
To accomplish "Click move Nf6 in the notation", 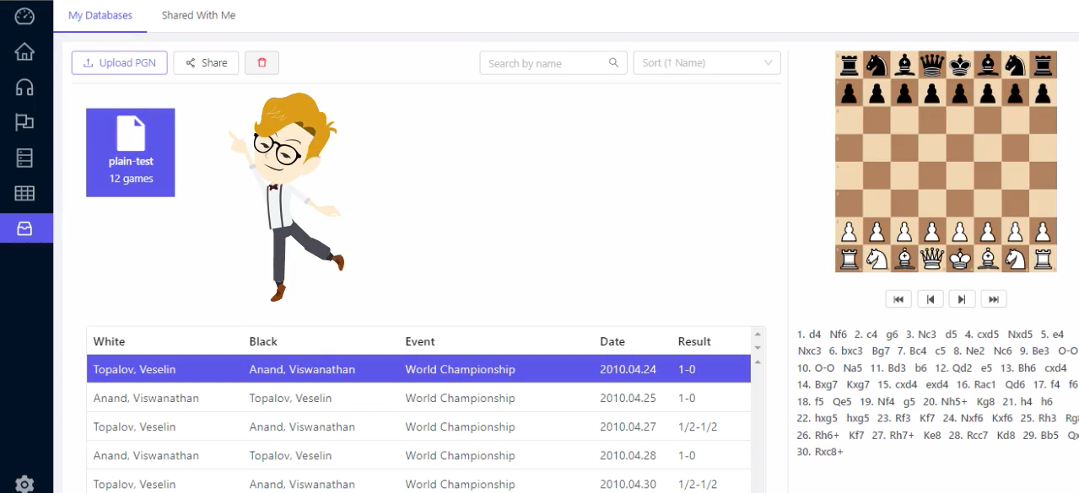I will click(838, 334).
